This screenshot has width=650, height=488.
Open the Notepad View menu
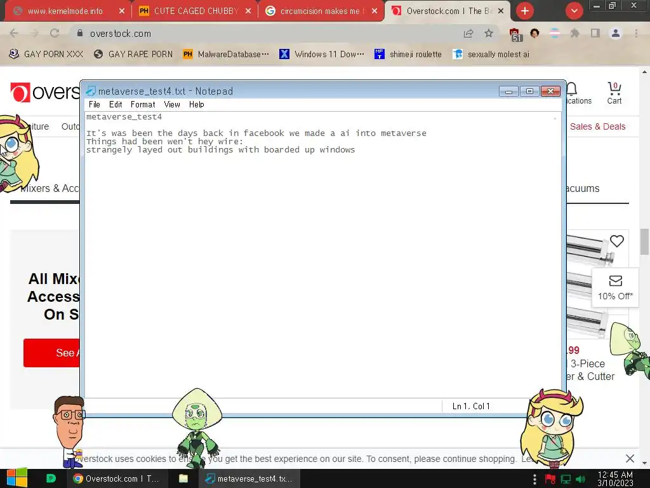[x=172, y=105]
